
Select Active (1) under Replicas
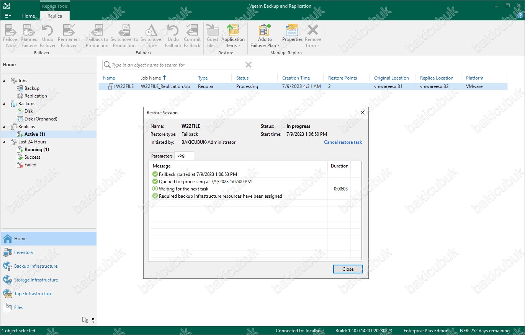coord(35,134)
